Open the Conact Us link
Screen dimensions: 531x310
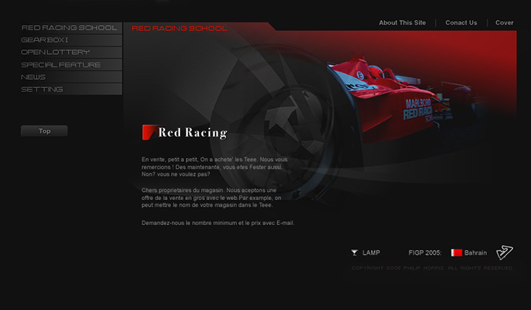pyautogui.click(x=461, y=23)
